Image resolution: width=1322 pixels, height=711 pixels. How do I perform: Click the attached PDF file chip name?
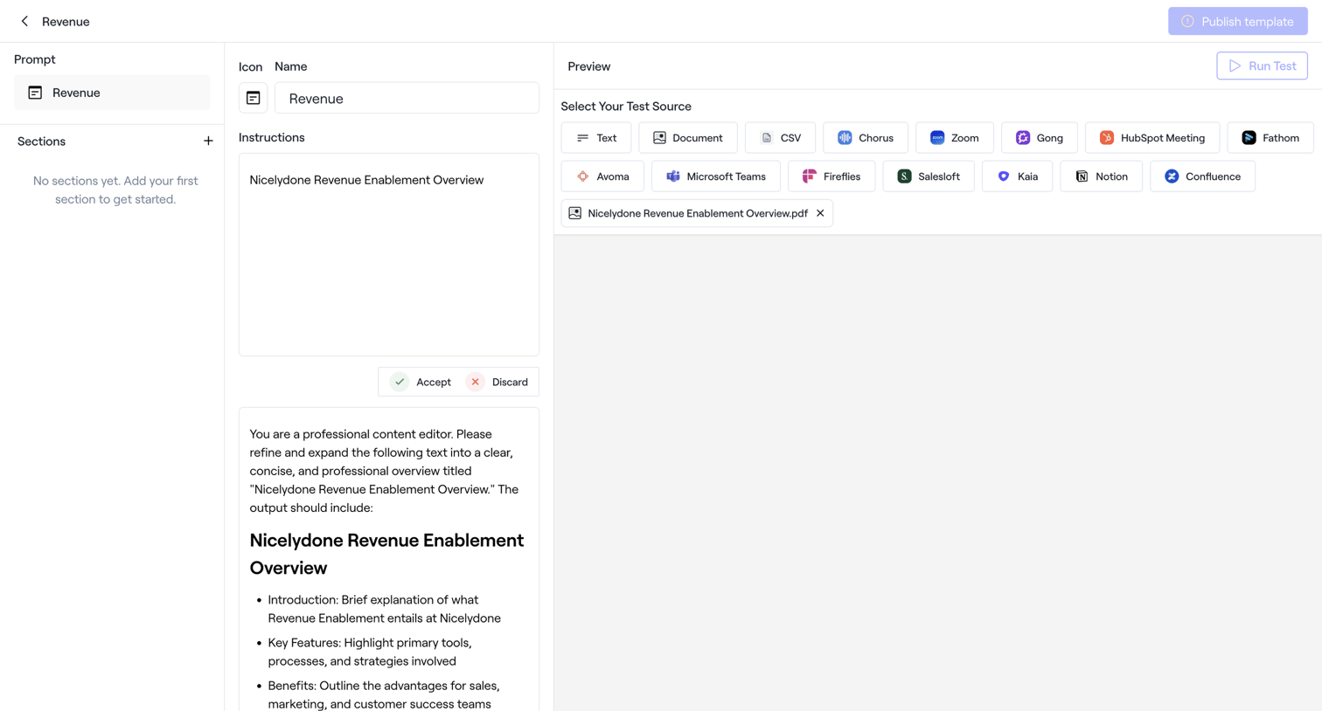(698, 213)
